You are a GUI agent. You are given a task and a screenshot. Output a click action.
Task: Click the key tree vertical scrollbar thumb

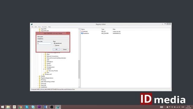click(x=79, y=69)
